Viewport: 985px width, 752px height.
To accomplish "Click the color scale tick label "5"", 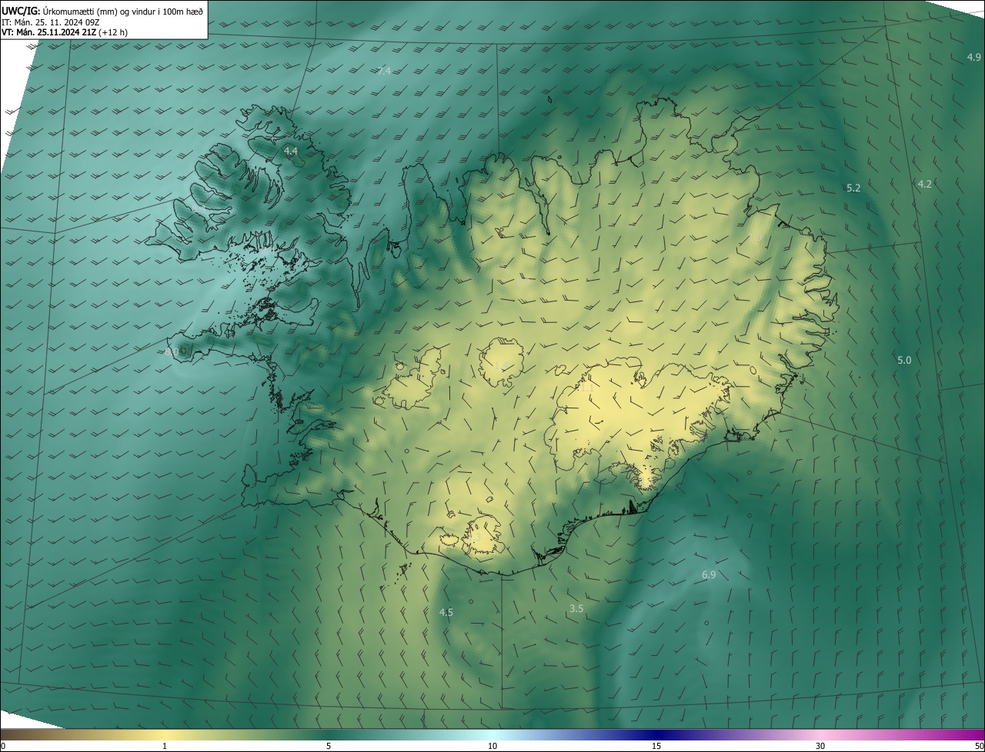I will [x=329, y=746].
